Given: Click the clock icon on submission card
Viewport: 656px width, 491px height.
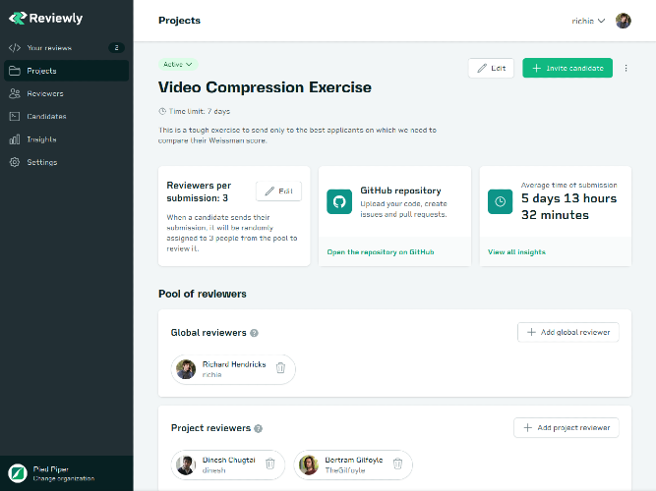Looking at the screenshot, I should pos(500,202).
